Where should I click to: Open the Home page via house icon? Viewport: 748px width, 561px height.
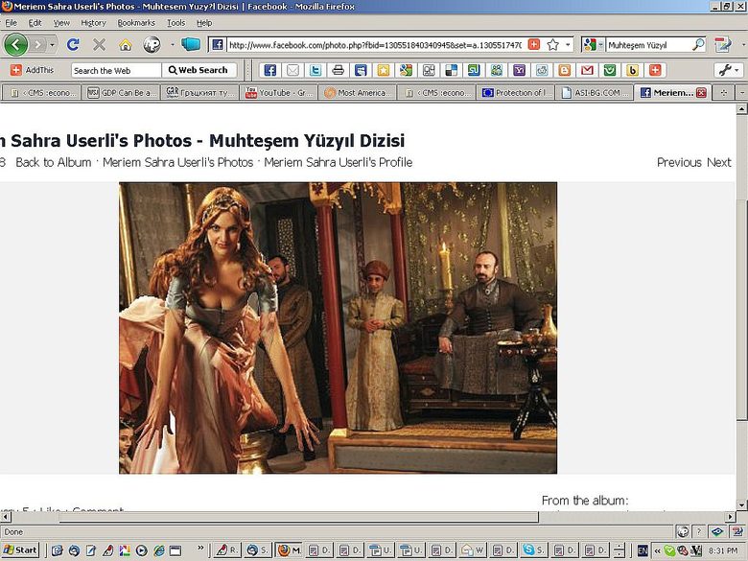(x=126, y=45)
